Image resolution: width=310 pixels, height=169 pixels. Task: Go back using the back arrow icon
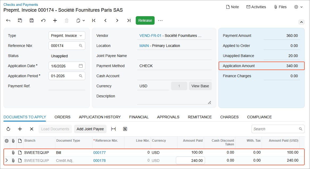coord(8,20)
